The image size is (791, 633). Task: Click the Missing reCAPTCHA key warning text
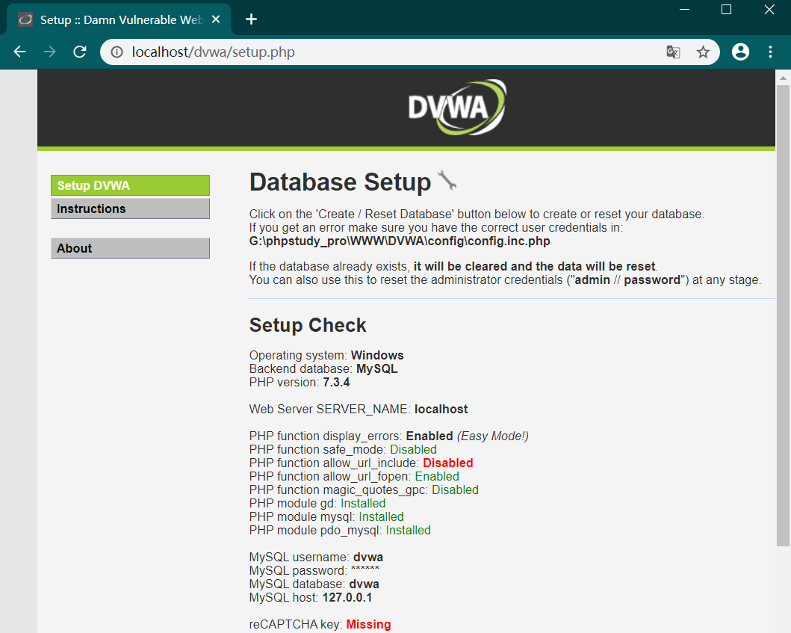368,624
